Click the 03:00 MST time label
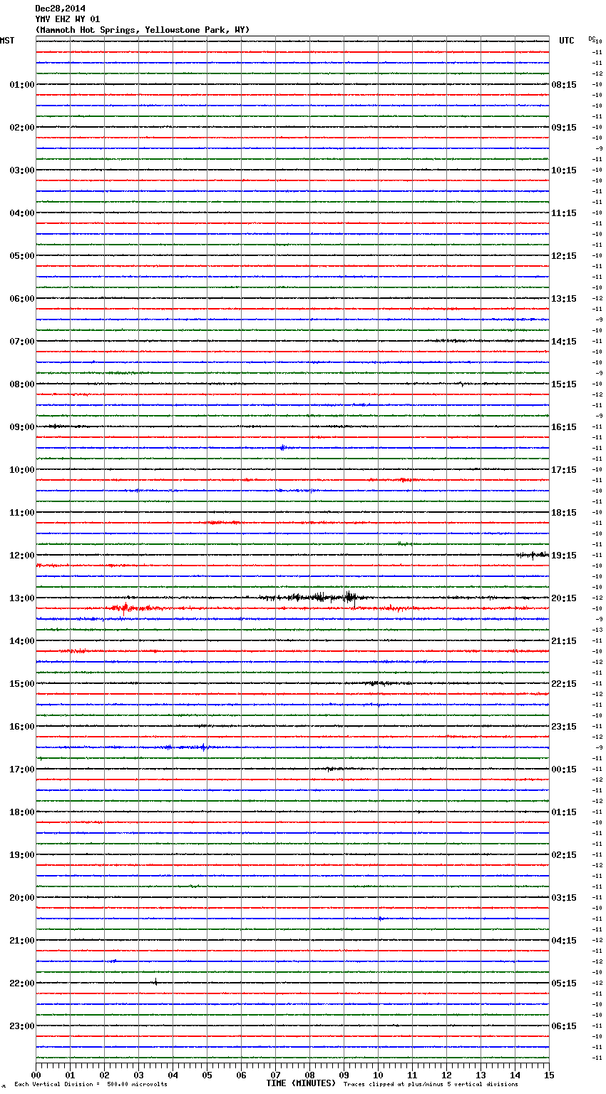 tap(22, 170)
